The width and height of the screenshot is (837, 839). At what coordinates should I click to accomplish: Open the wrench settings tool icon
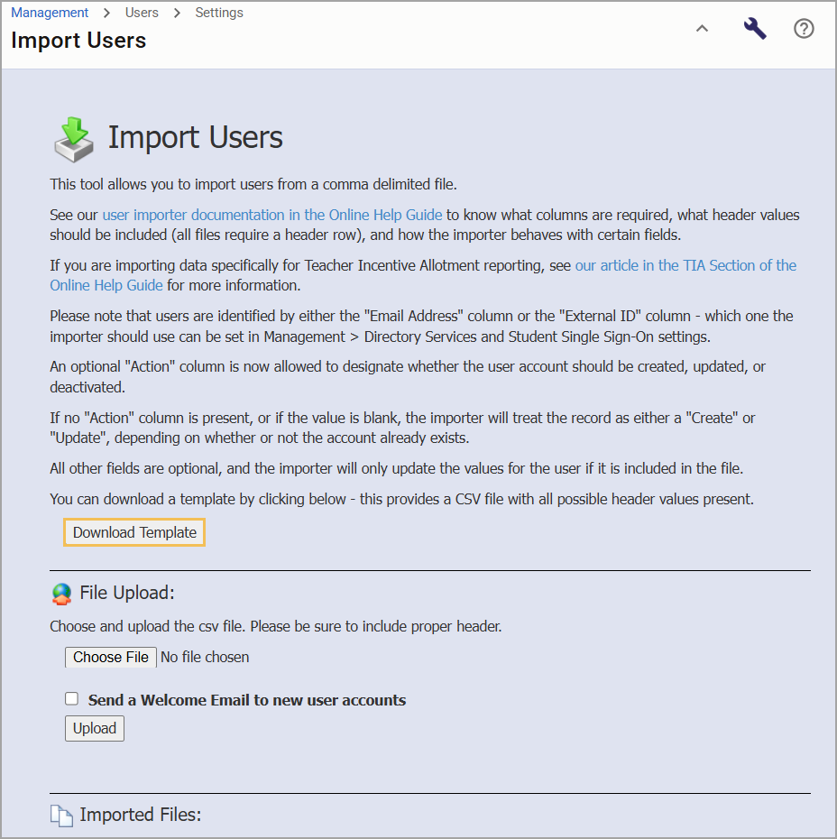click(x=755, y=28)
